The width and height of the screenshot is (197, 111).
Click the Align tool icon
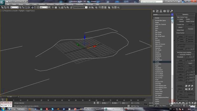[x=93, y=7]
